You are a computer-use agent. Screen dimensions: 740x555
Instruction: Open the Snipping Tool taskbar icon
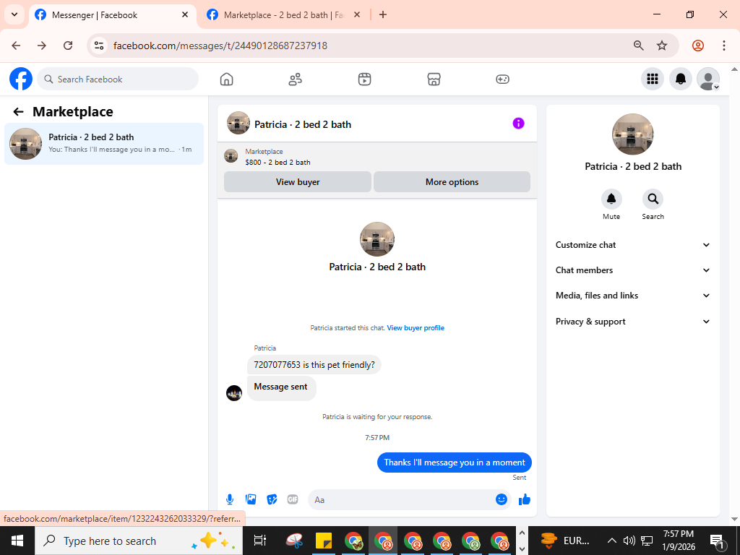point(295,541)
